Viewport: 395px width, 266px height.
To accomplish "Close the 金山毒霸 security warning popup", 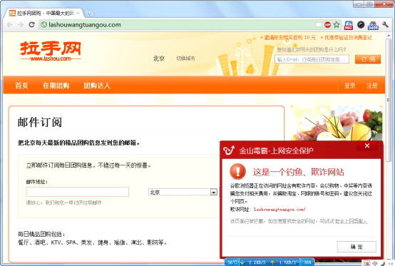I will 367,145.
